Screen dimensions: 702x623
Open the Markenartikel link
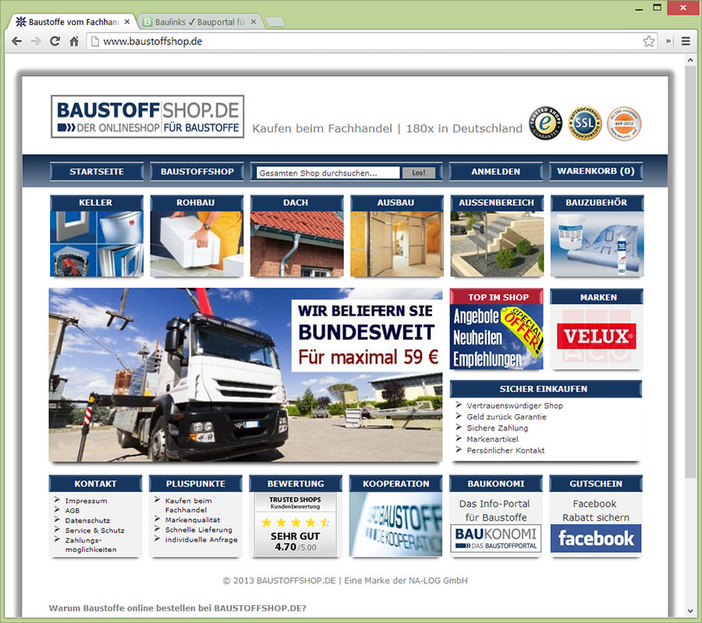click(x=492, y=439)
